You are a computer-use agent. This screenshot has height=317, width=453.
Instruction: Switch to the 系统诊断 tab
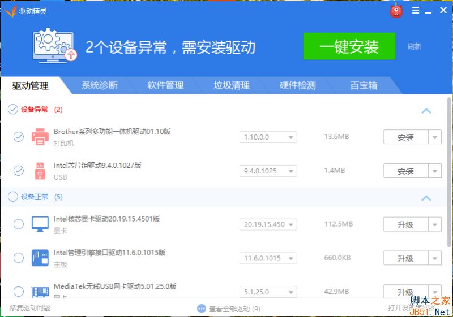click(x=99, y=85)
